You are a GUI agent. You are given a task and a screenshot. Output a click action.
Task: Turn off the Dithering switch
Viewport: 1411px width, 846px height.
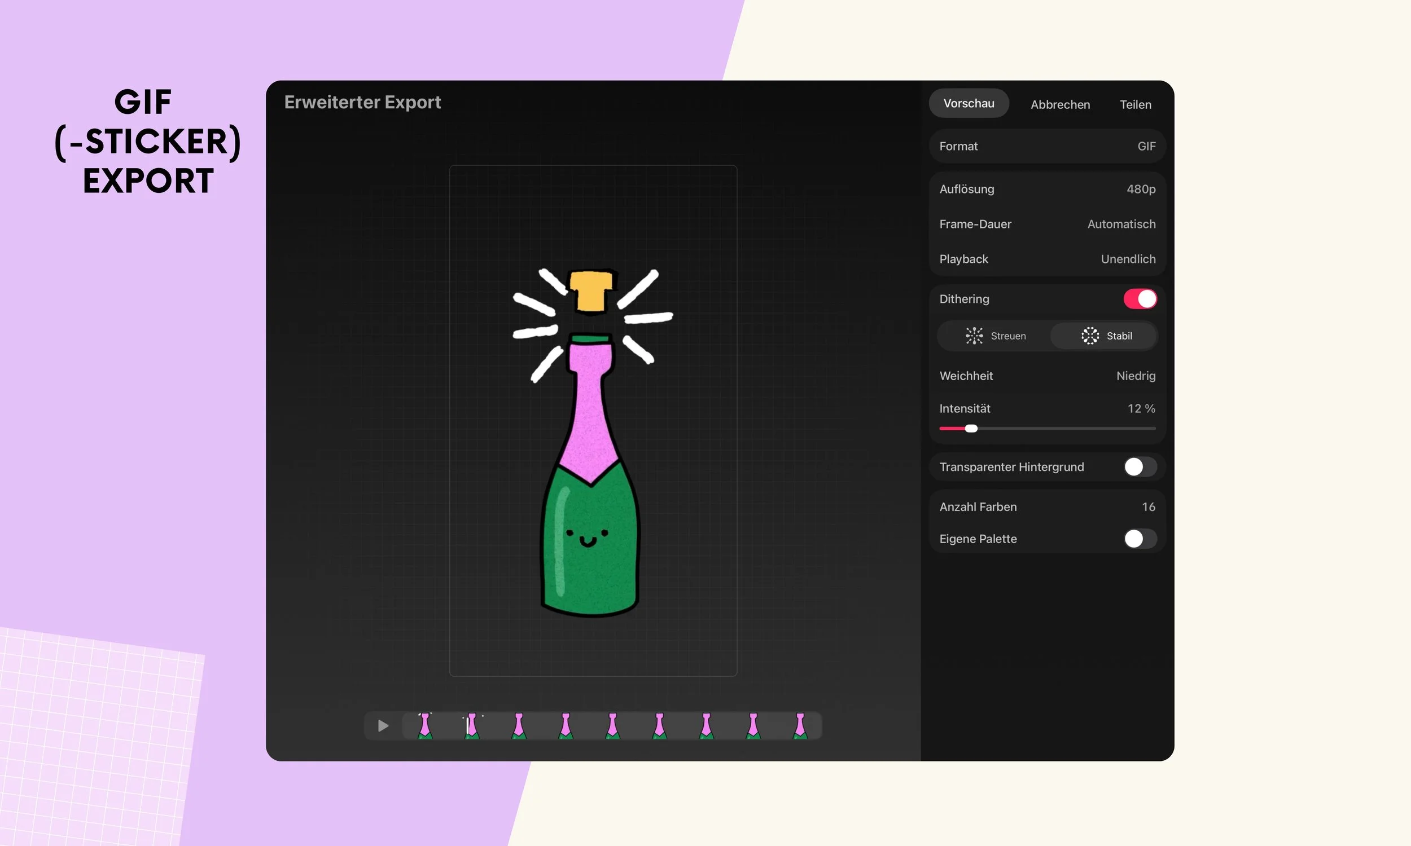click(1140, 299)
